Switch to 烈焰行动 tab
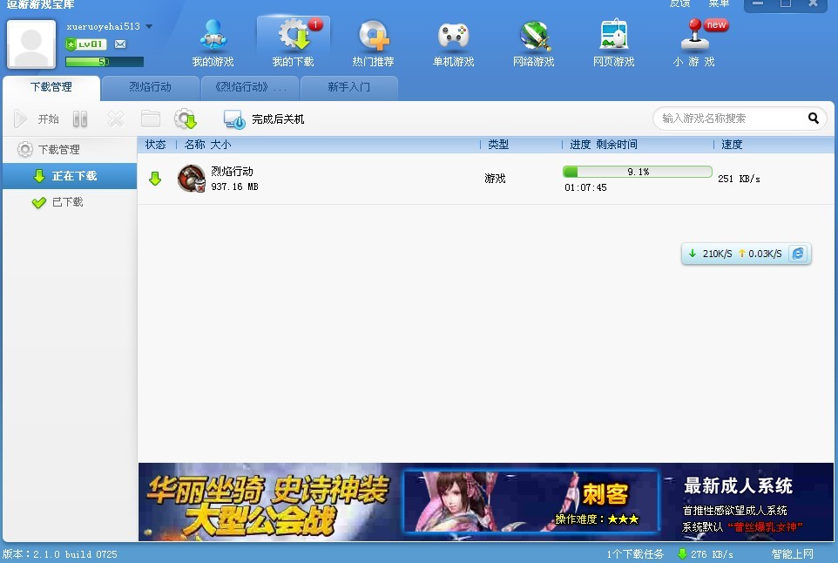Screen dimensions: 838x563 coord(150,87)
